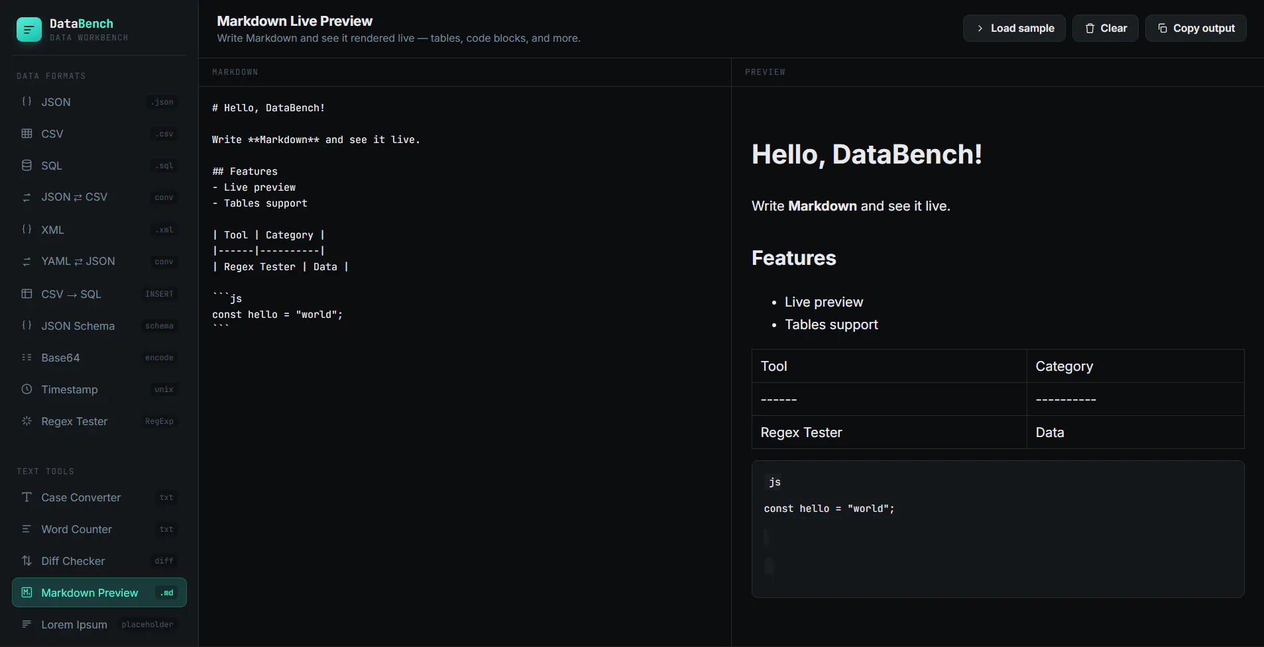Click the Diff Checker arrows icon
1264x647 pixels.
tap(27, 560)
